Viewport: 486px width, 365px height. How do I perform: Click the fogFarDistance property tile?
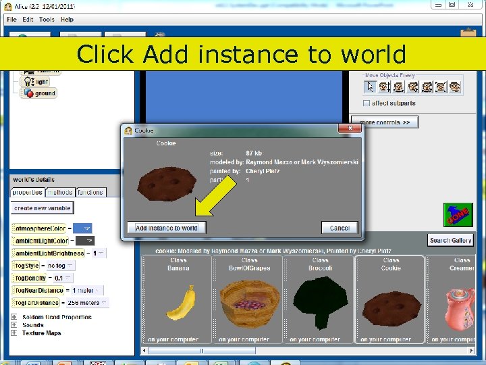coord(36,303)
